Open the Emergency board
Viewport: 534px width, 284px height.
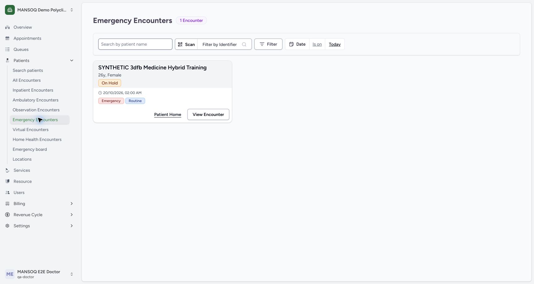(x=30, y=149)
